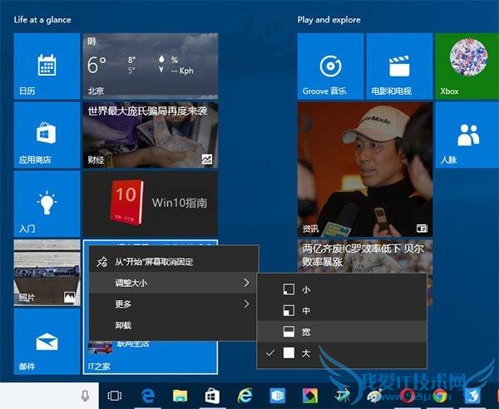Open the 财经 finance news tile

click(150, 135)
